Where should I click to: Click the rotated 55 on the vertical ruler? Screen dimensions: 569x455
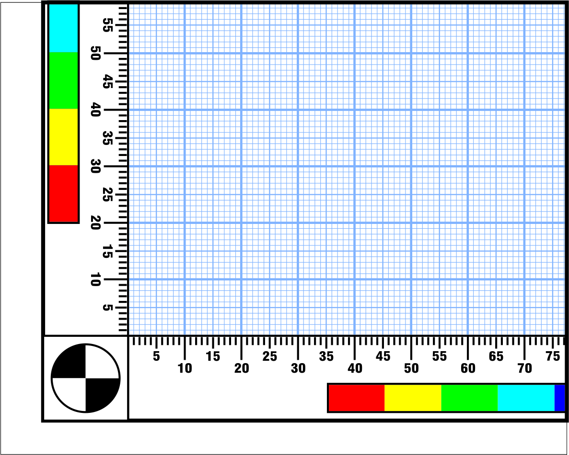tap(107, 25)
